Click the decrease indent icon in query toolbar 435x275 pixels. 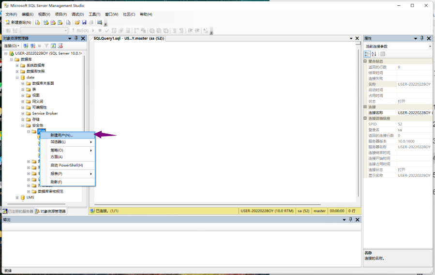(190, 31)
